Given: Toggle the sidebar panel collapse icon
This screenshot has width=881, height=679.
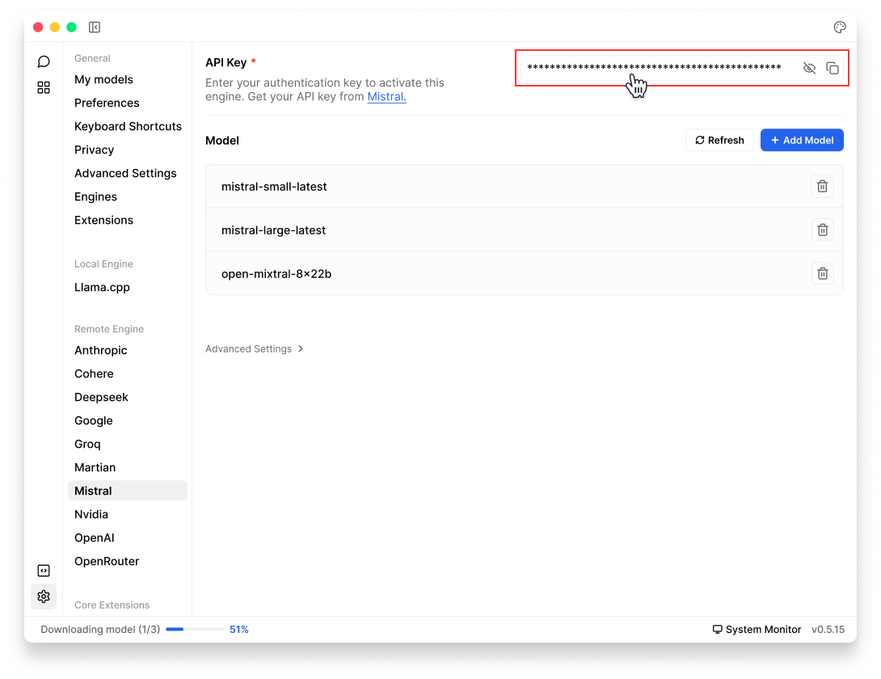Looking at the screenshot, I should (95, 27).
